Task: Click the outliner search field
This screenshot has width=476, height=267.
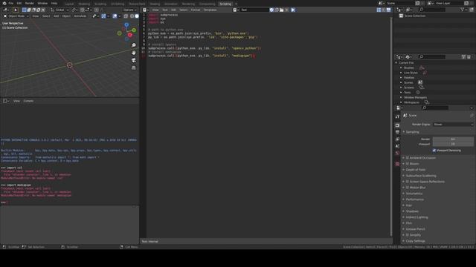Action: (x=432, y=10)
